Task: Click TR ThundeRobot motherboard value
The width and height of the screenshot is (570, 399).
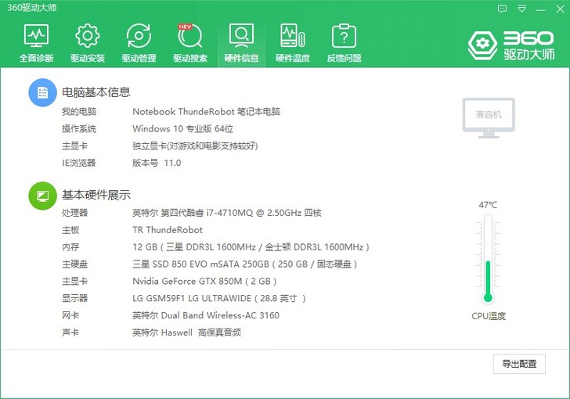Action: 168,230
